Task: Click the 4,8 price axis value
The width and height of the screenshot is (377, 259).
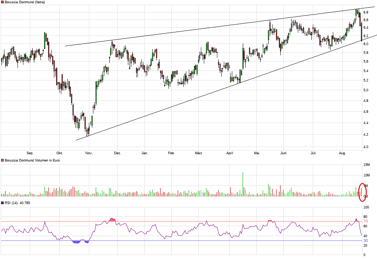Action: (x=366, y=101)
